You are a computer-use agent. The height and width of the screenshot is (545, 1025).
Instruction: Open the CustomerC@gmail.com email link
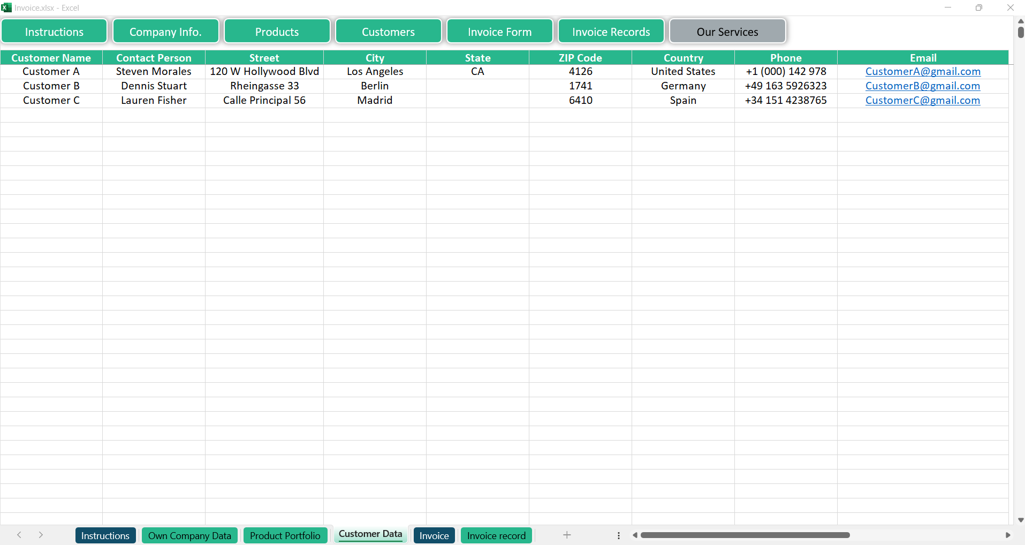pos(922,101)
